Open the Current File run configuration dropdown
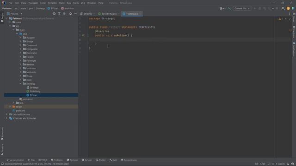This screenshot has width=296, height=166. click(x=241, y=8)
